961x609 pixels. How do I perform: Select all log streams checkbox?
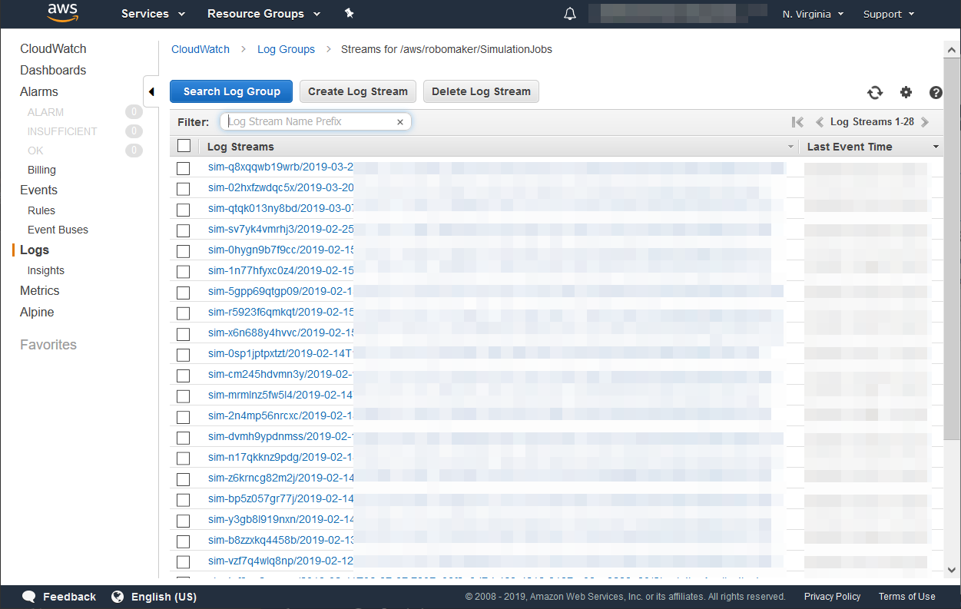coord(183,144)
